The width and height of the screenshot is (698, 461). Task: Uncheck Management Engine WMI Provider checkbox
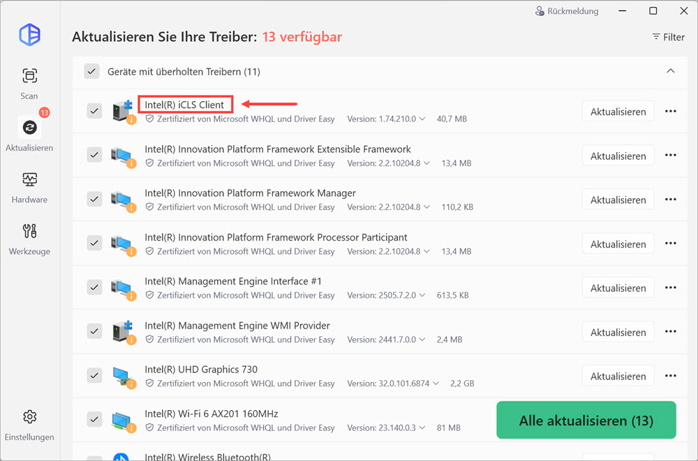tap(94, 331)
